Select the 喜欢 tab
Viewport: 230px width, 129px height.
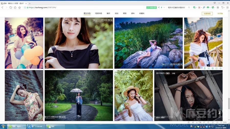pos(108,14)
